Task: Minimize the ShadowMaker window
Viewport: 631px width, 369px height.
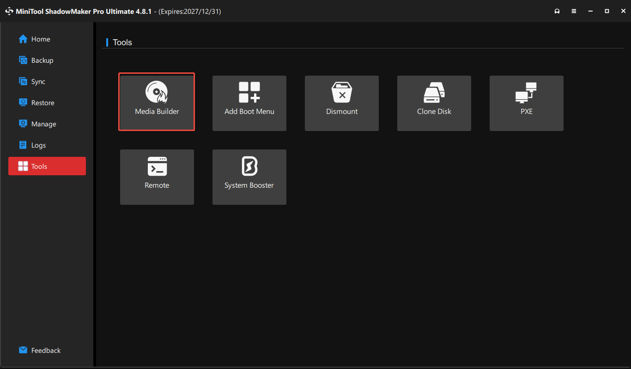Action: click(x=590, y=11)
